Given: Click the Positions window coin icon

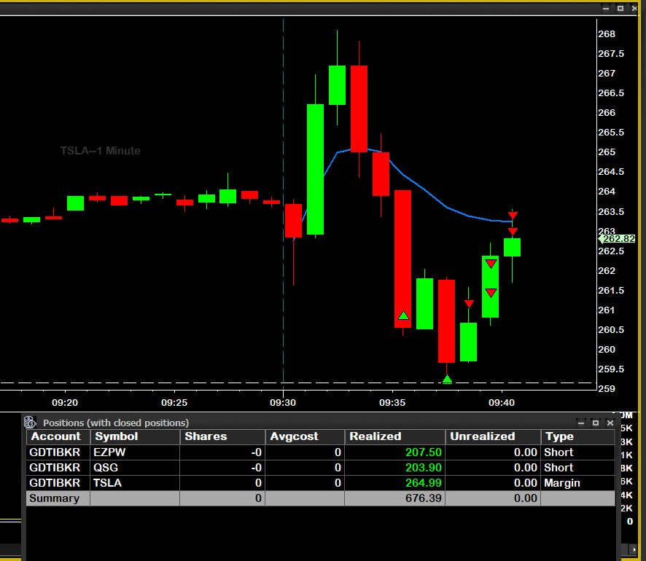Looking at the screenshot, I should 30,423.
